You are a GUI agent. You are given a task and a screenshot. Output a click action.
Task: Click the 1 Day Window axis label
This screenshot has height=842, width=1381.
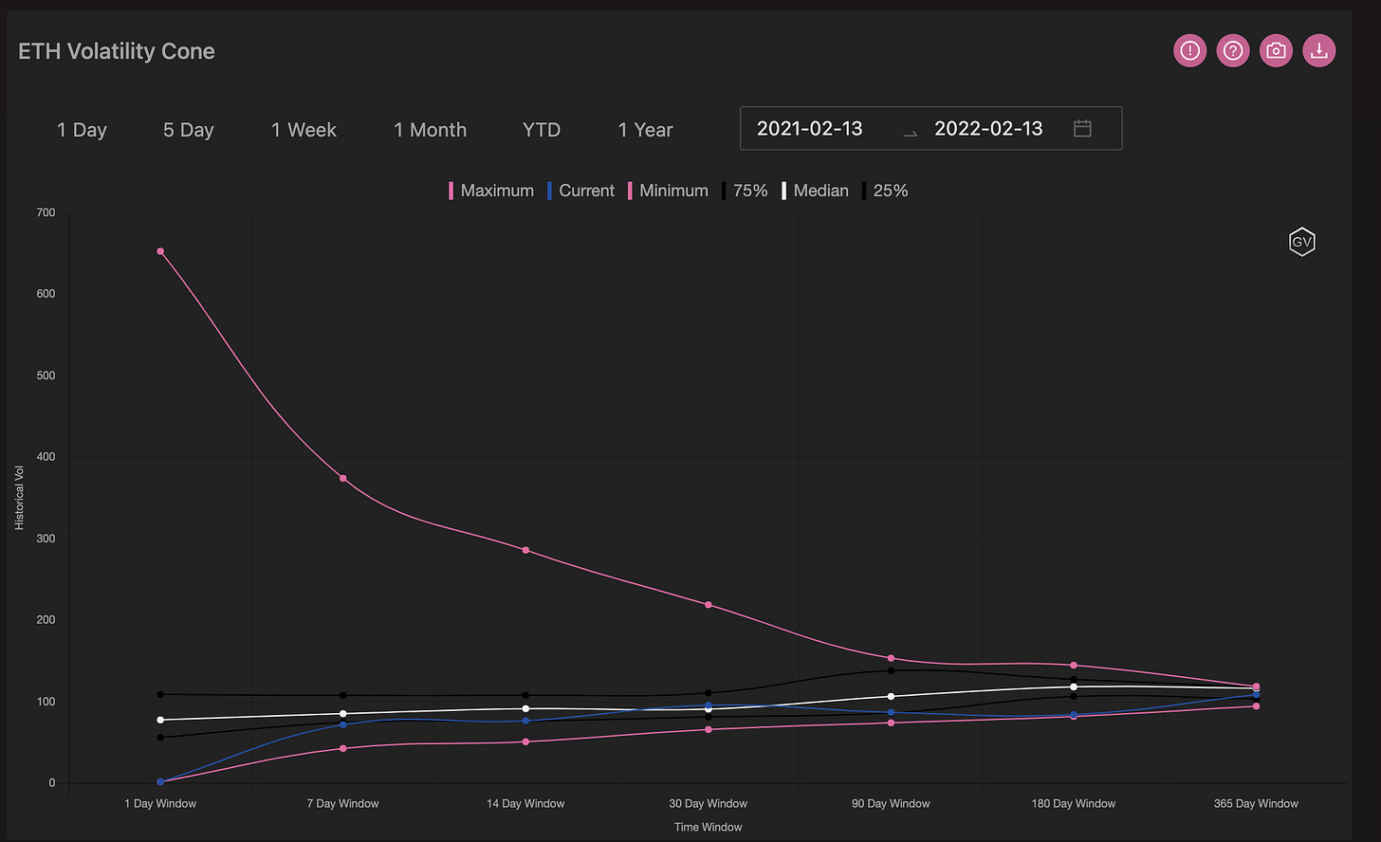160,803
